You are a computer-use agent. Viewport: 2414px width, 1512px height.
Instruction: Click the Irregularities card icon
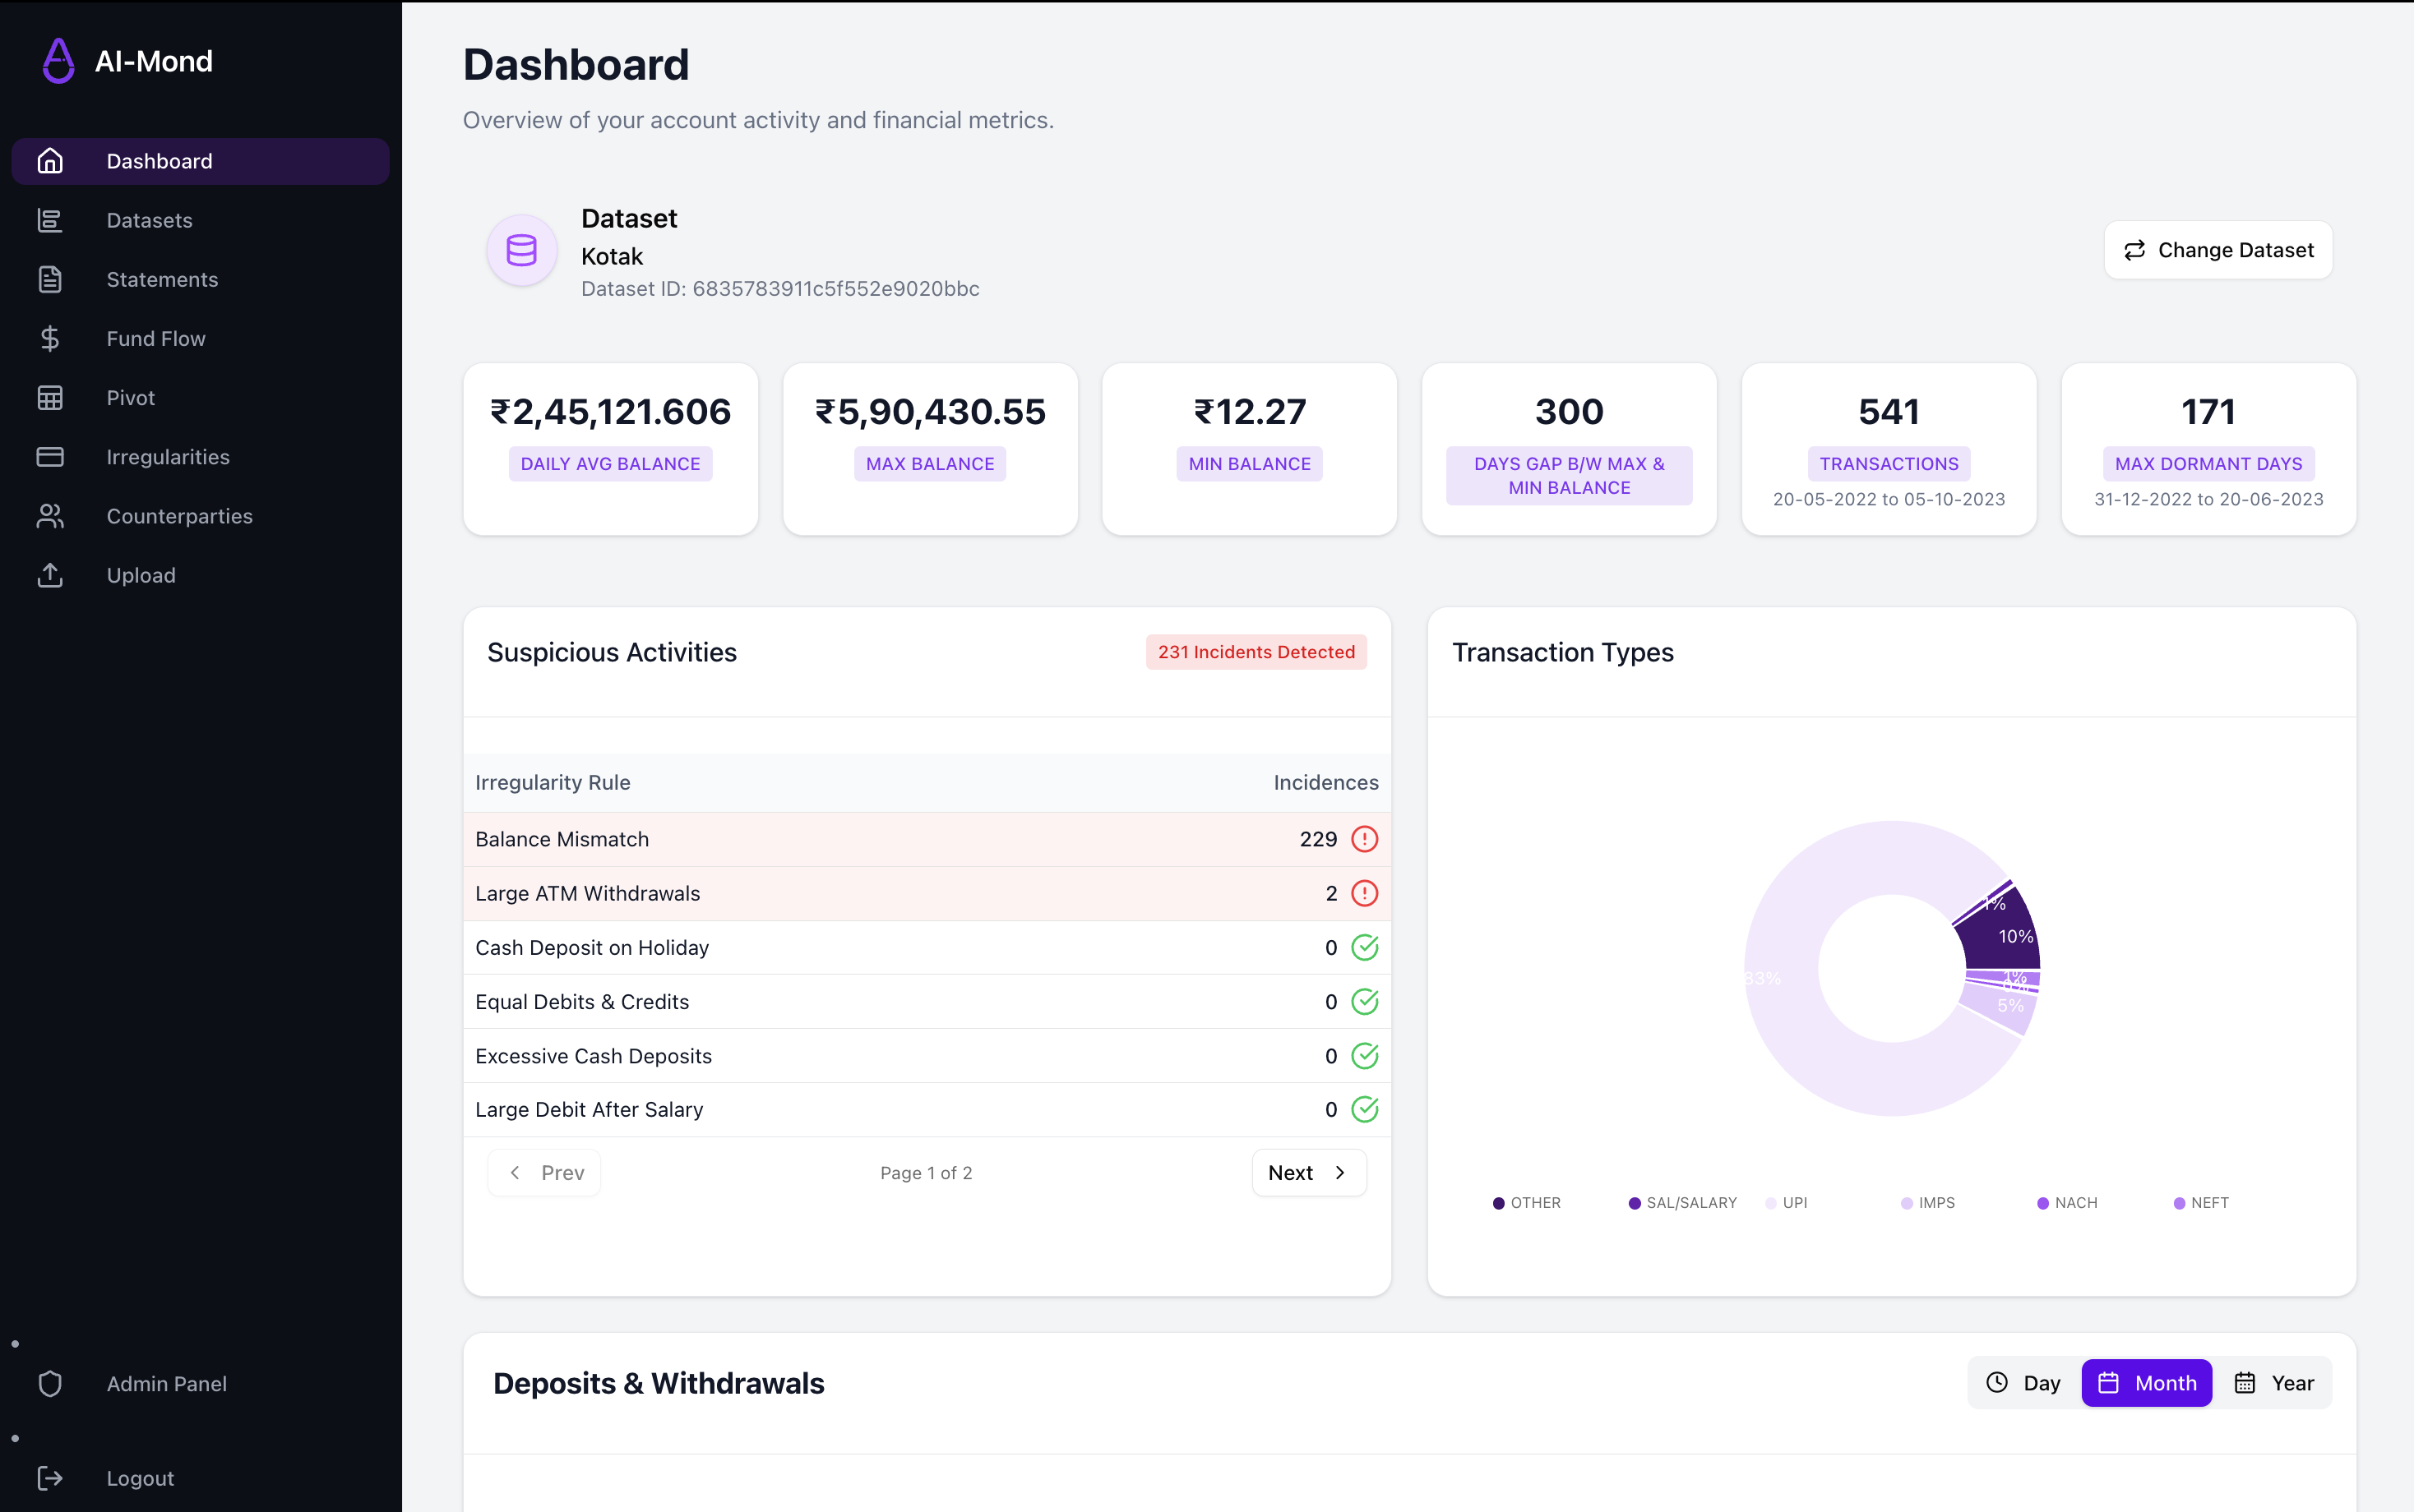[50, 457]
